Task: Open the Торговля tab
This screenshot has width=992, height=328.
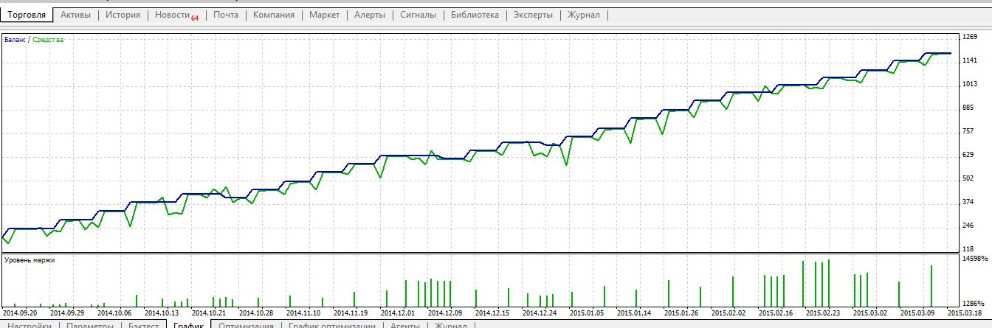Action: coord(27,15)
